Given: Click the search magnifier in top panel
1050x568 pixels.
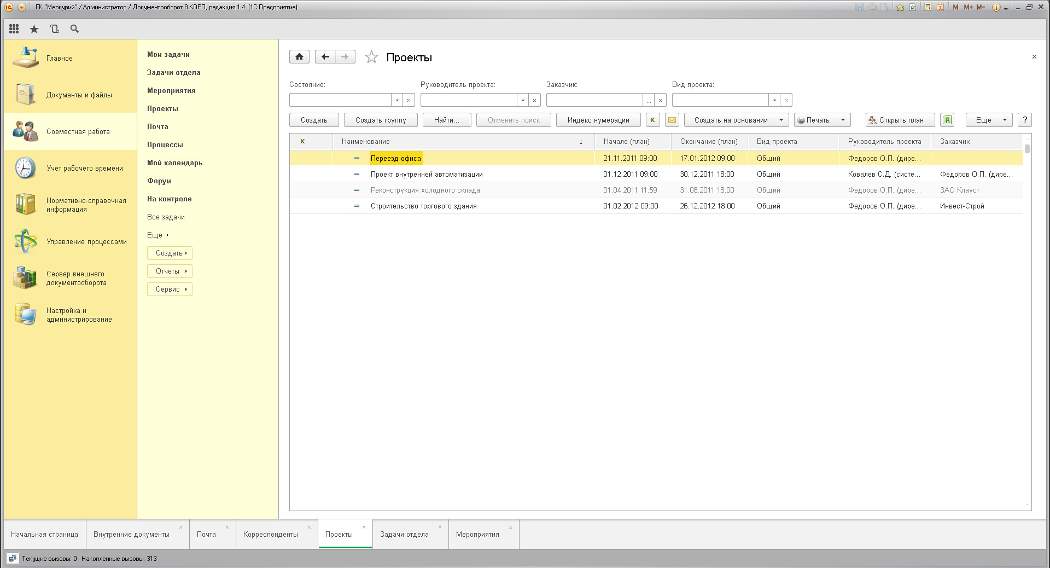Looking at the screenshot, I should (x=75, y=29).
